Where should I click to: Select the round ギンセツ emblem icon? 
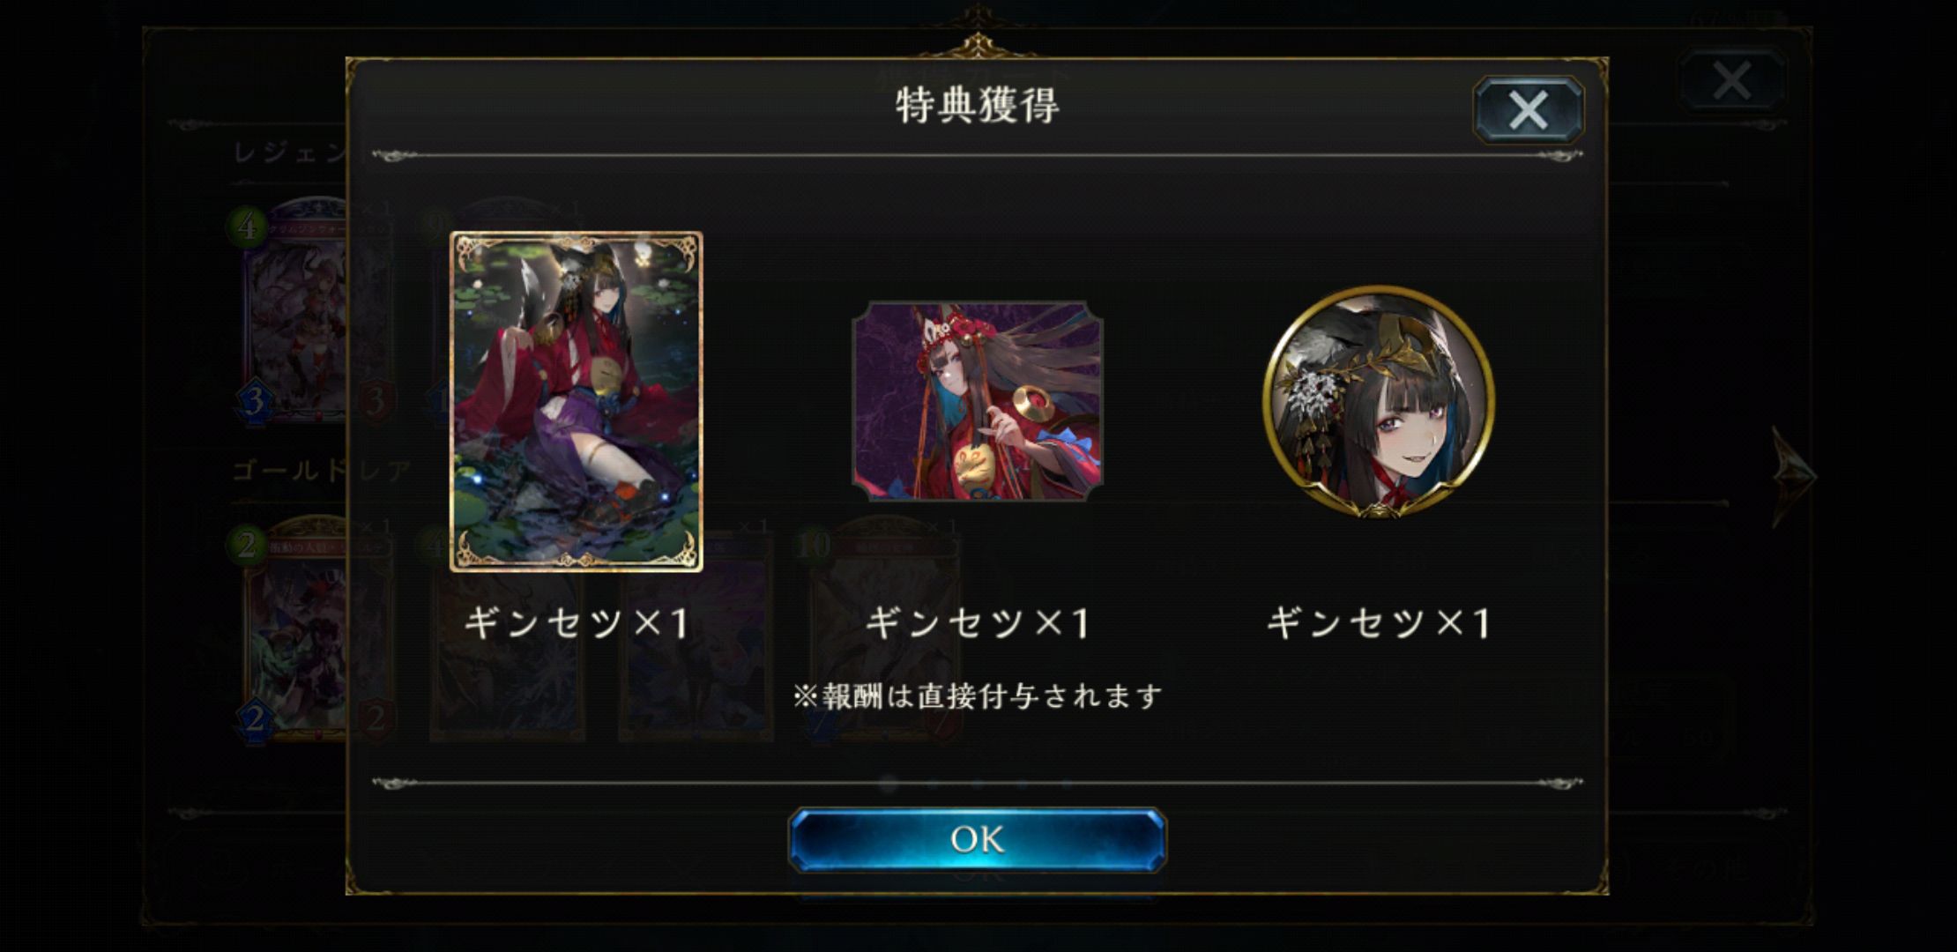click(1378, 402)
